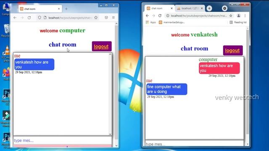This screenshot has width=269, height=151.
Task: Bookmark page with Firefox star icon
Action: pos(96,18)
